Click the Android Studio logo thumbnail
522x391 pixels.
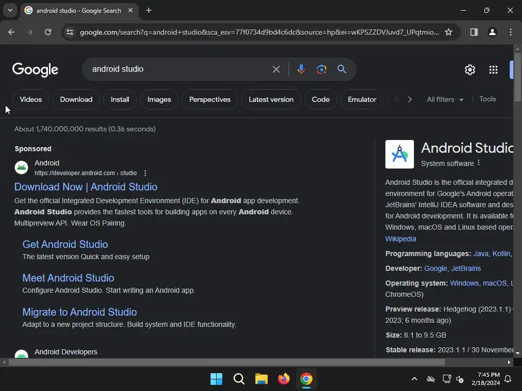coord(400,154)
